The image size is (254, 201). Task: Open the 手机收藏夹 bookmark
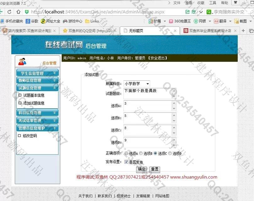[x=12, y=21]
